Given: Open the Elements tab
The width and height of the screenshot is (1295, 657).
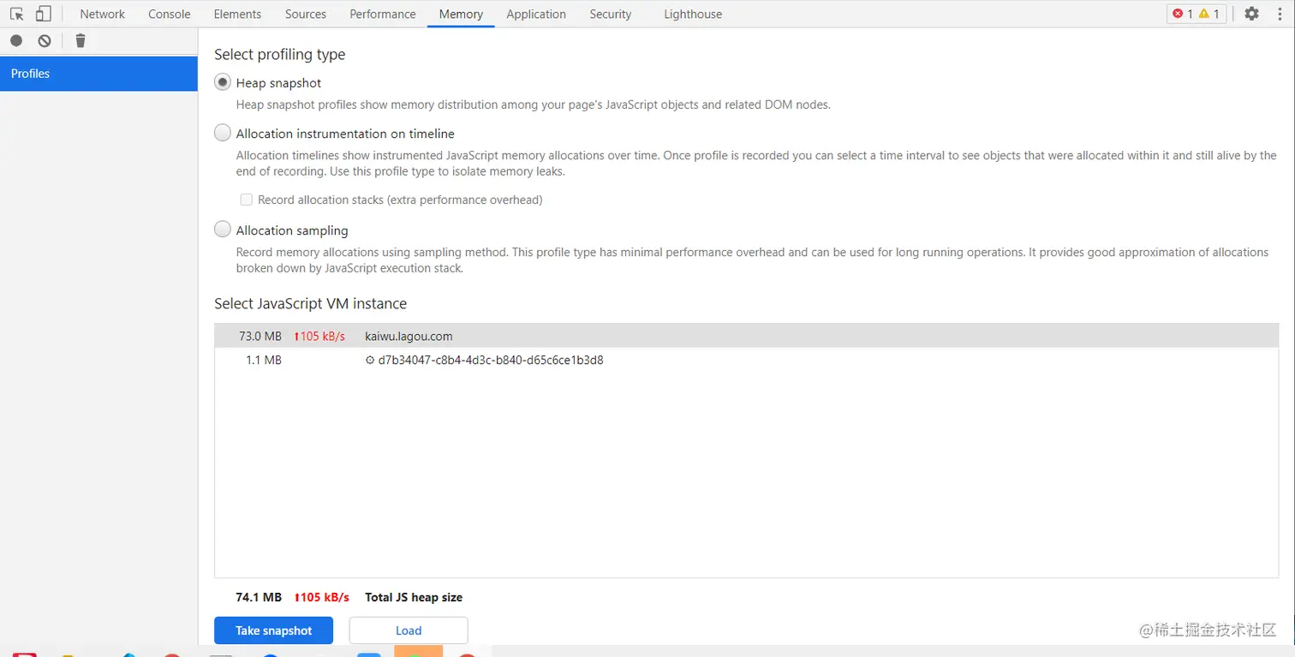Looking at the screenshot, I should [237, 14].
